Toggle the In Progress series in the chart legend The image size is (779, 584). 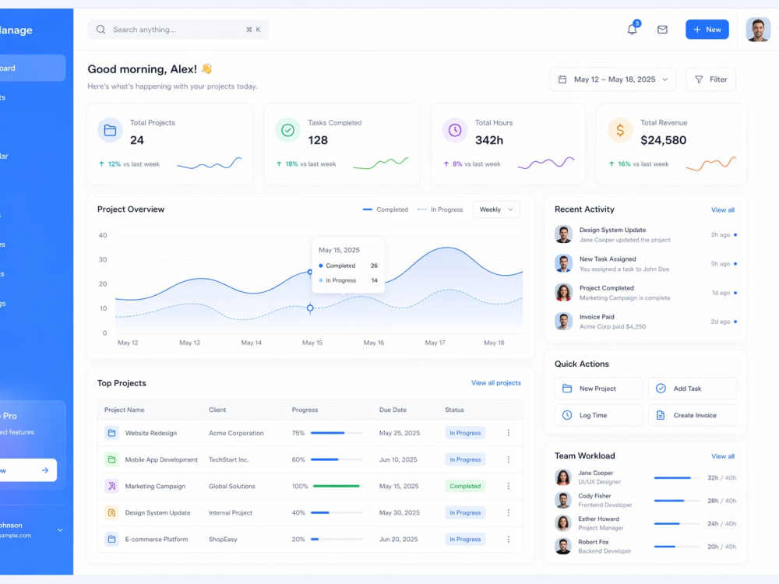(x=440, y=209)
